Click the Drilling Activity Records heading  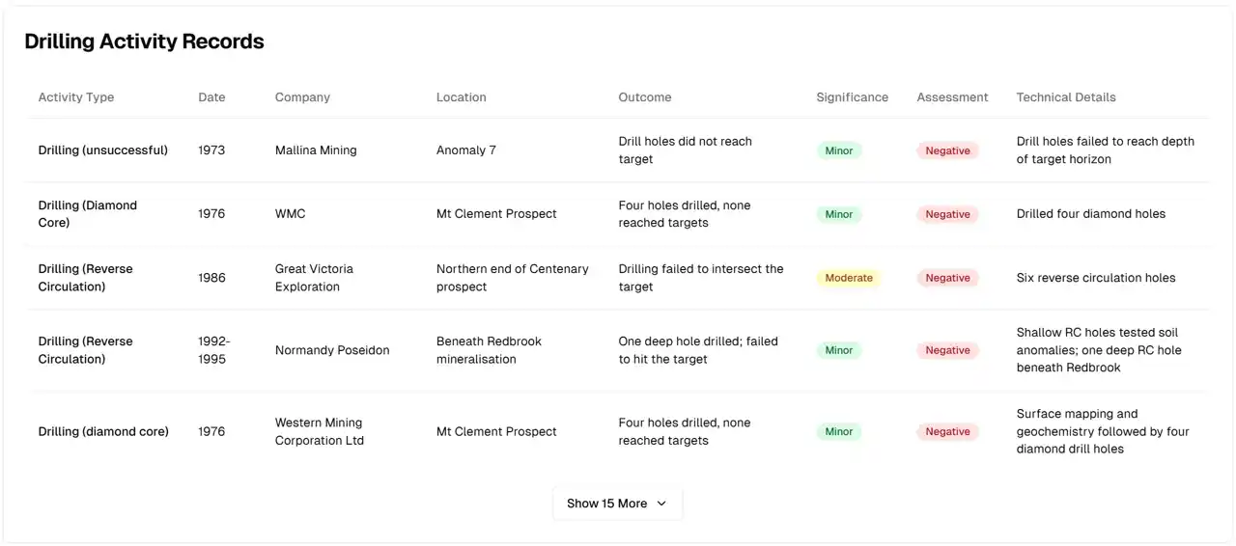pos(144,41)
